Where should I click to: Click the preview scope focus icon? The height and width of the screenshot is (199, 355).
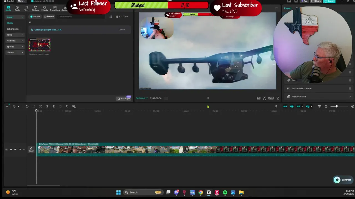(264, 98)
